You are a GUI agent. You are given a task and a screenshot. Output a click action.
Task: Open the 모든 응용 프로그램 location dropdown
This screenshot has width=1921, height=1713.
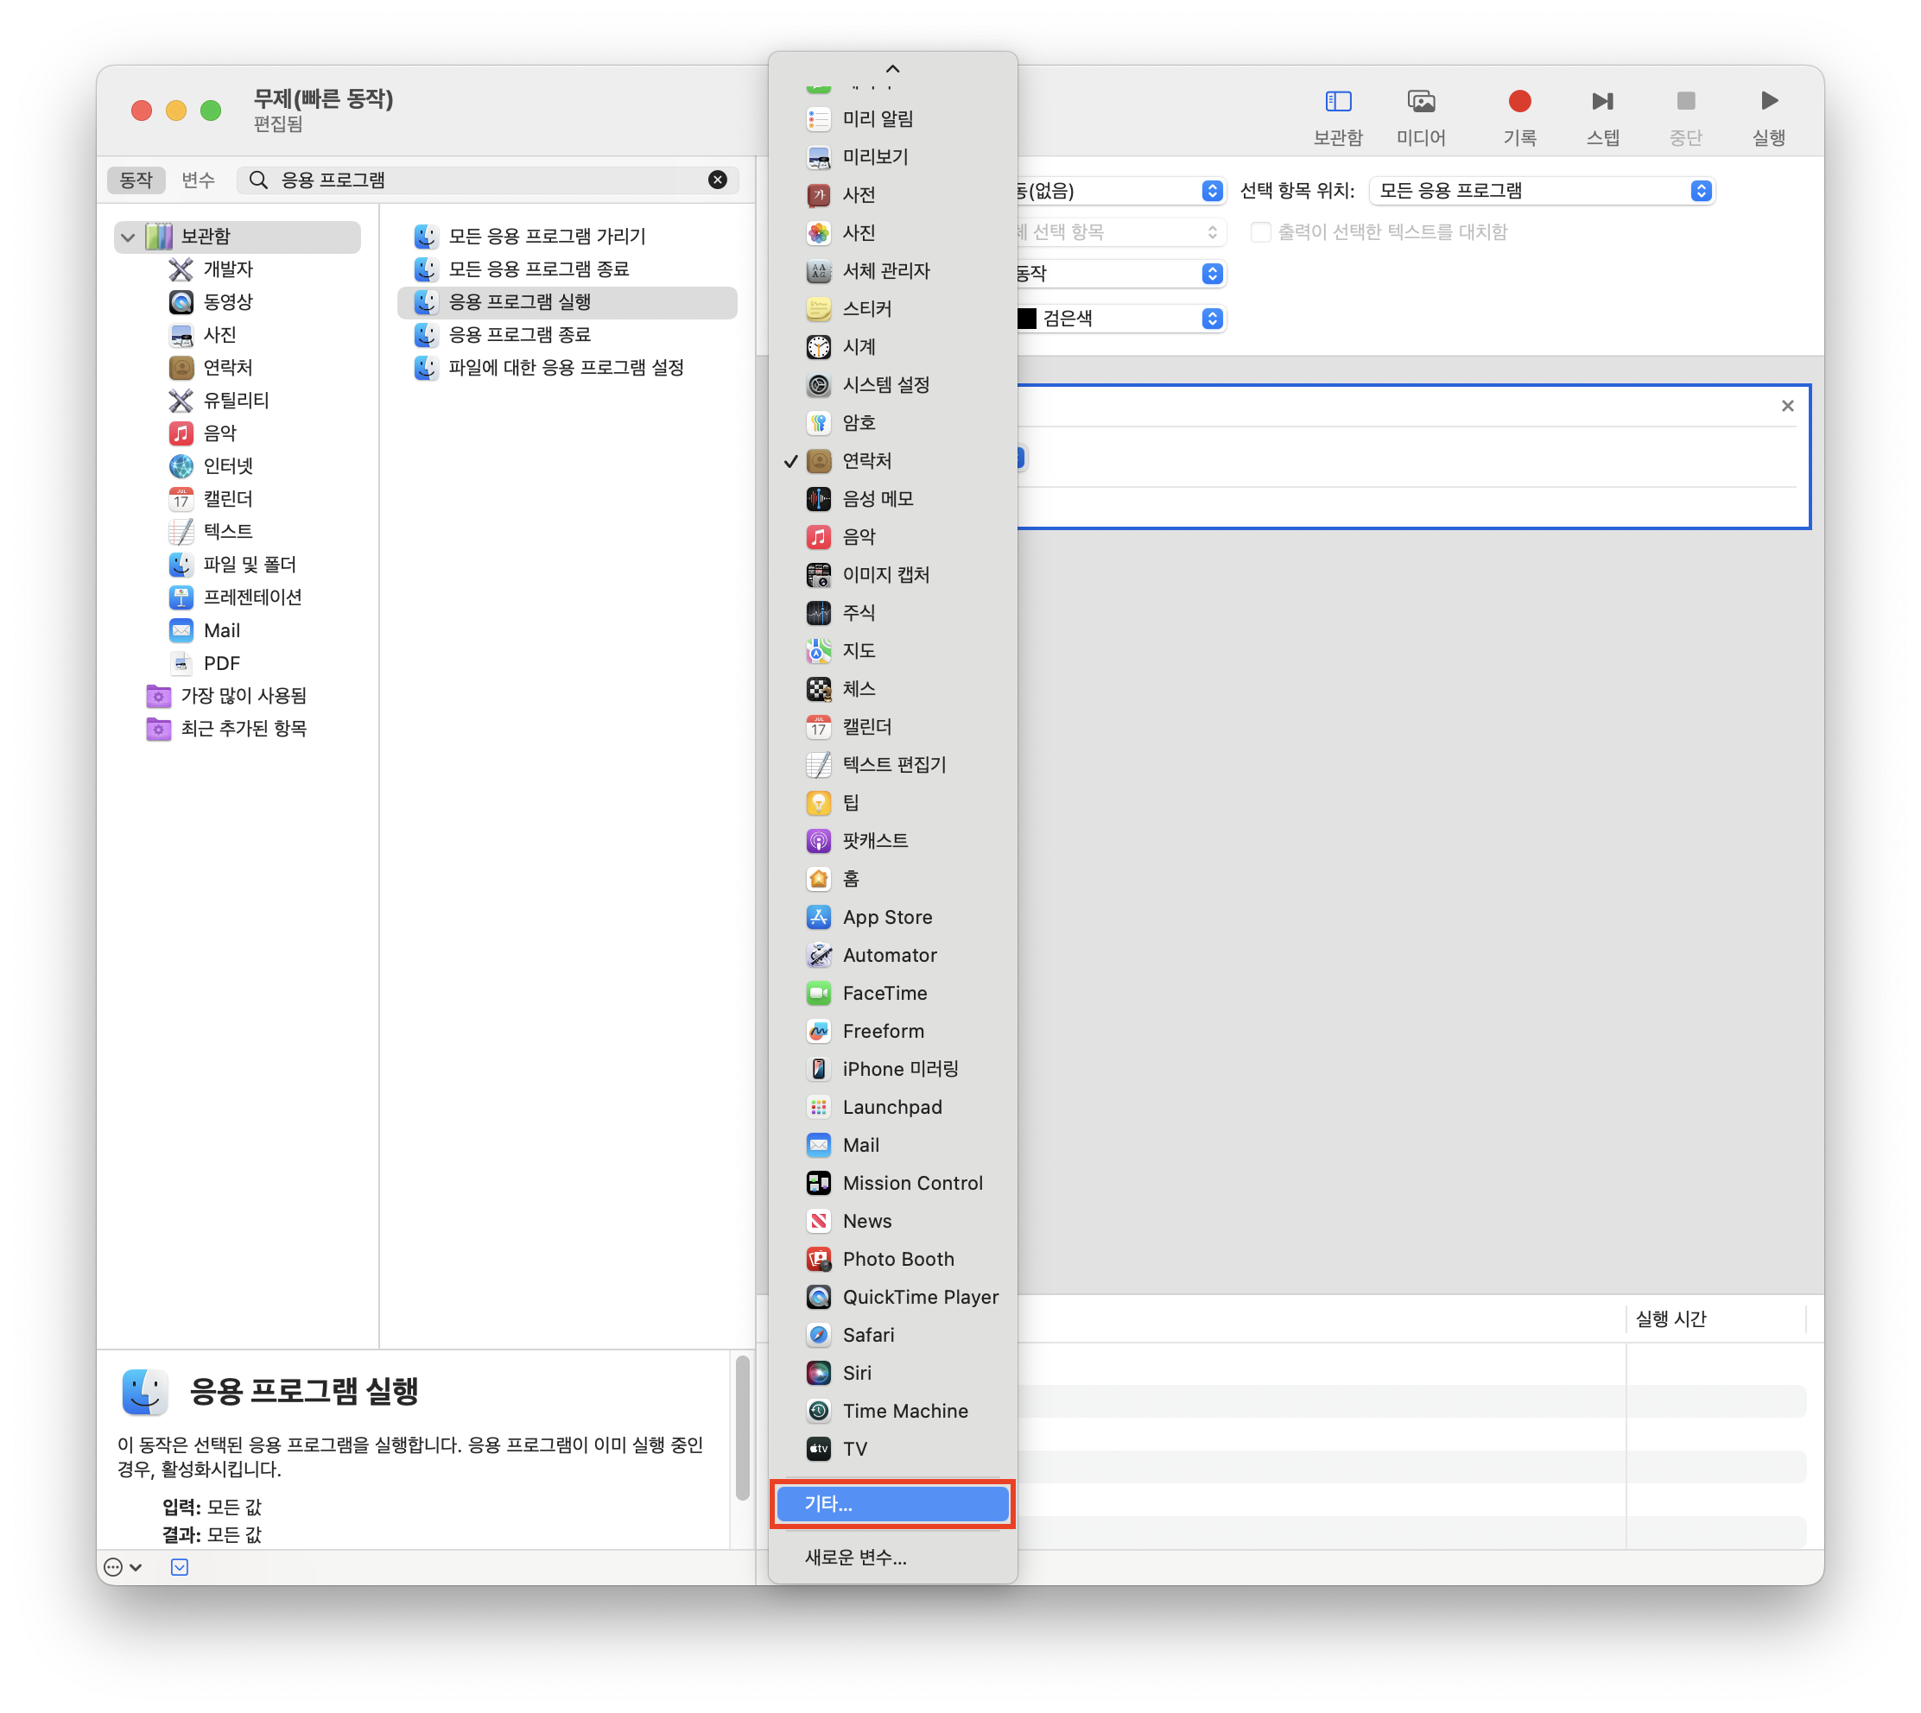pos(1541,191)
